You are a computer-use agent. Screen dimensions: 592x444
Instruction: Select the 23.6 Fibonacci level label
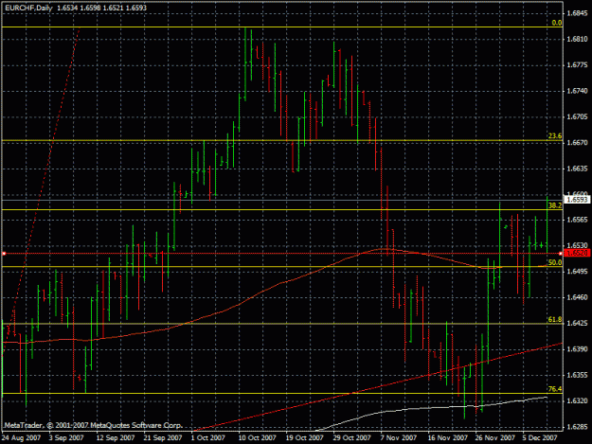pyautogui.click(x=555, y=136)
